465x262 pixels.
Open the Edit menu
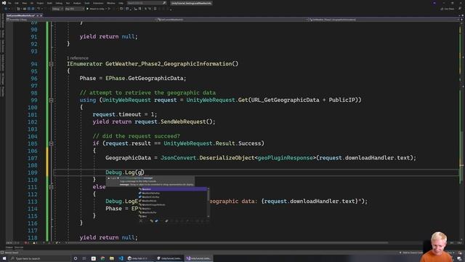coord(17,3)
